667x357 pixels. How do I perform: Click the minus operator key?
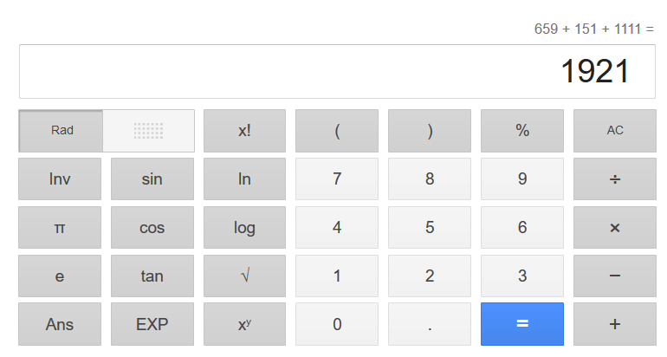tap(614, 276)
